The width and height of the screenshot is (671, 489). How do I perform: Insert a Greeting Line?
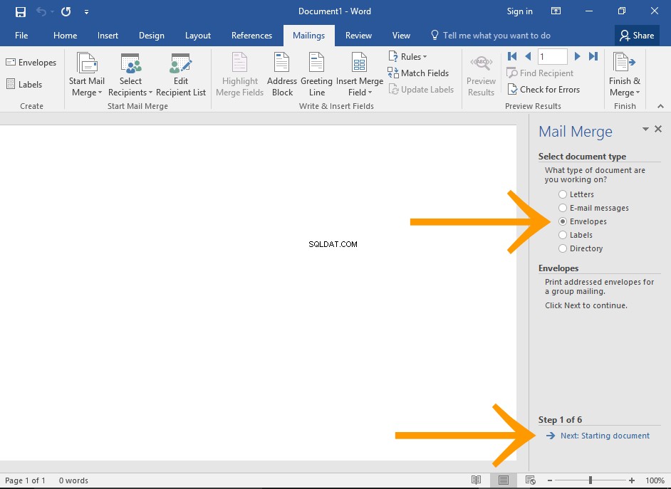(317, 75)
